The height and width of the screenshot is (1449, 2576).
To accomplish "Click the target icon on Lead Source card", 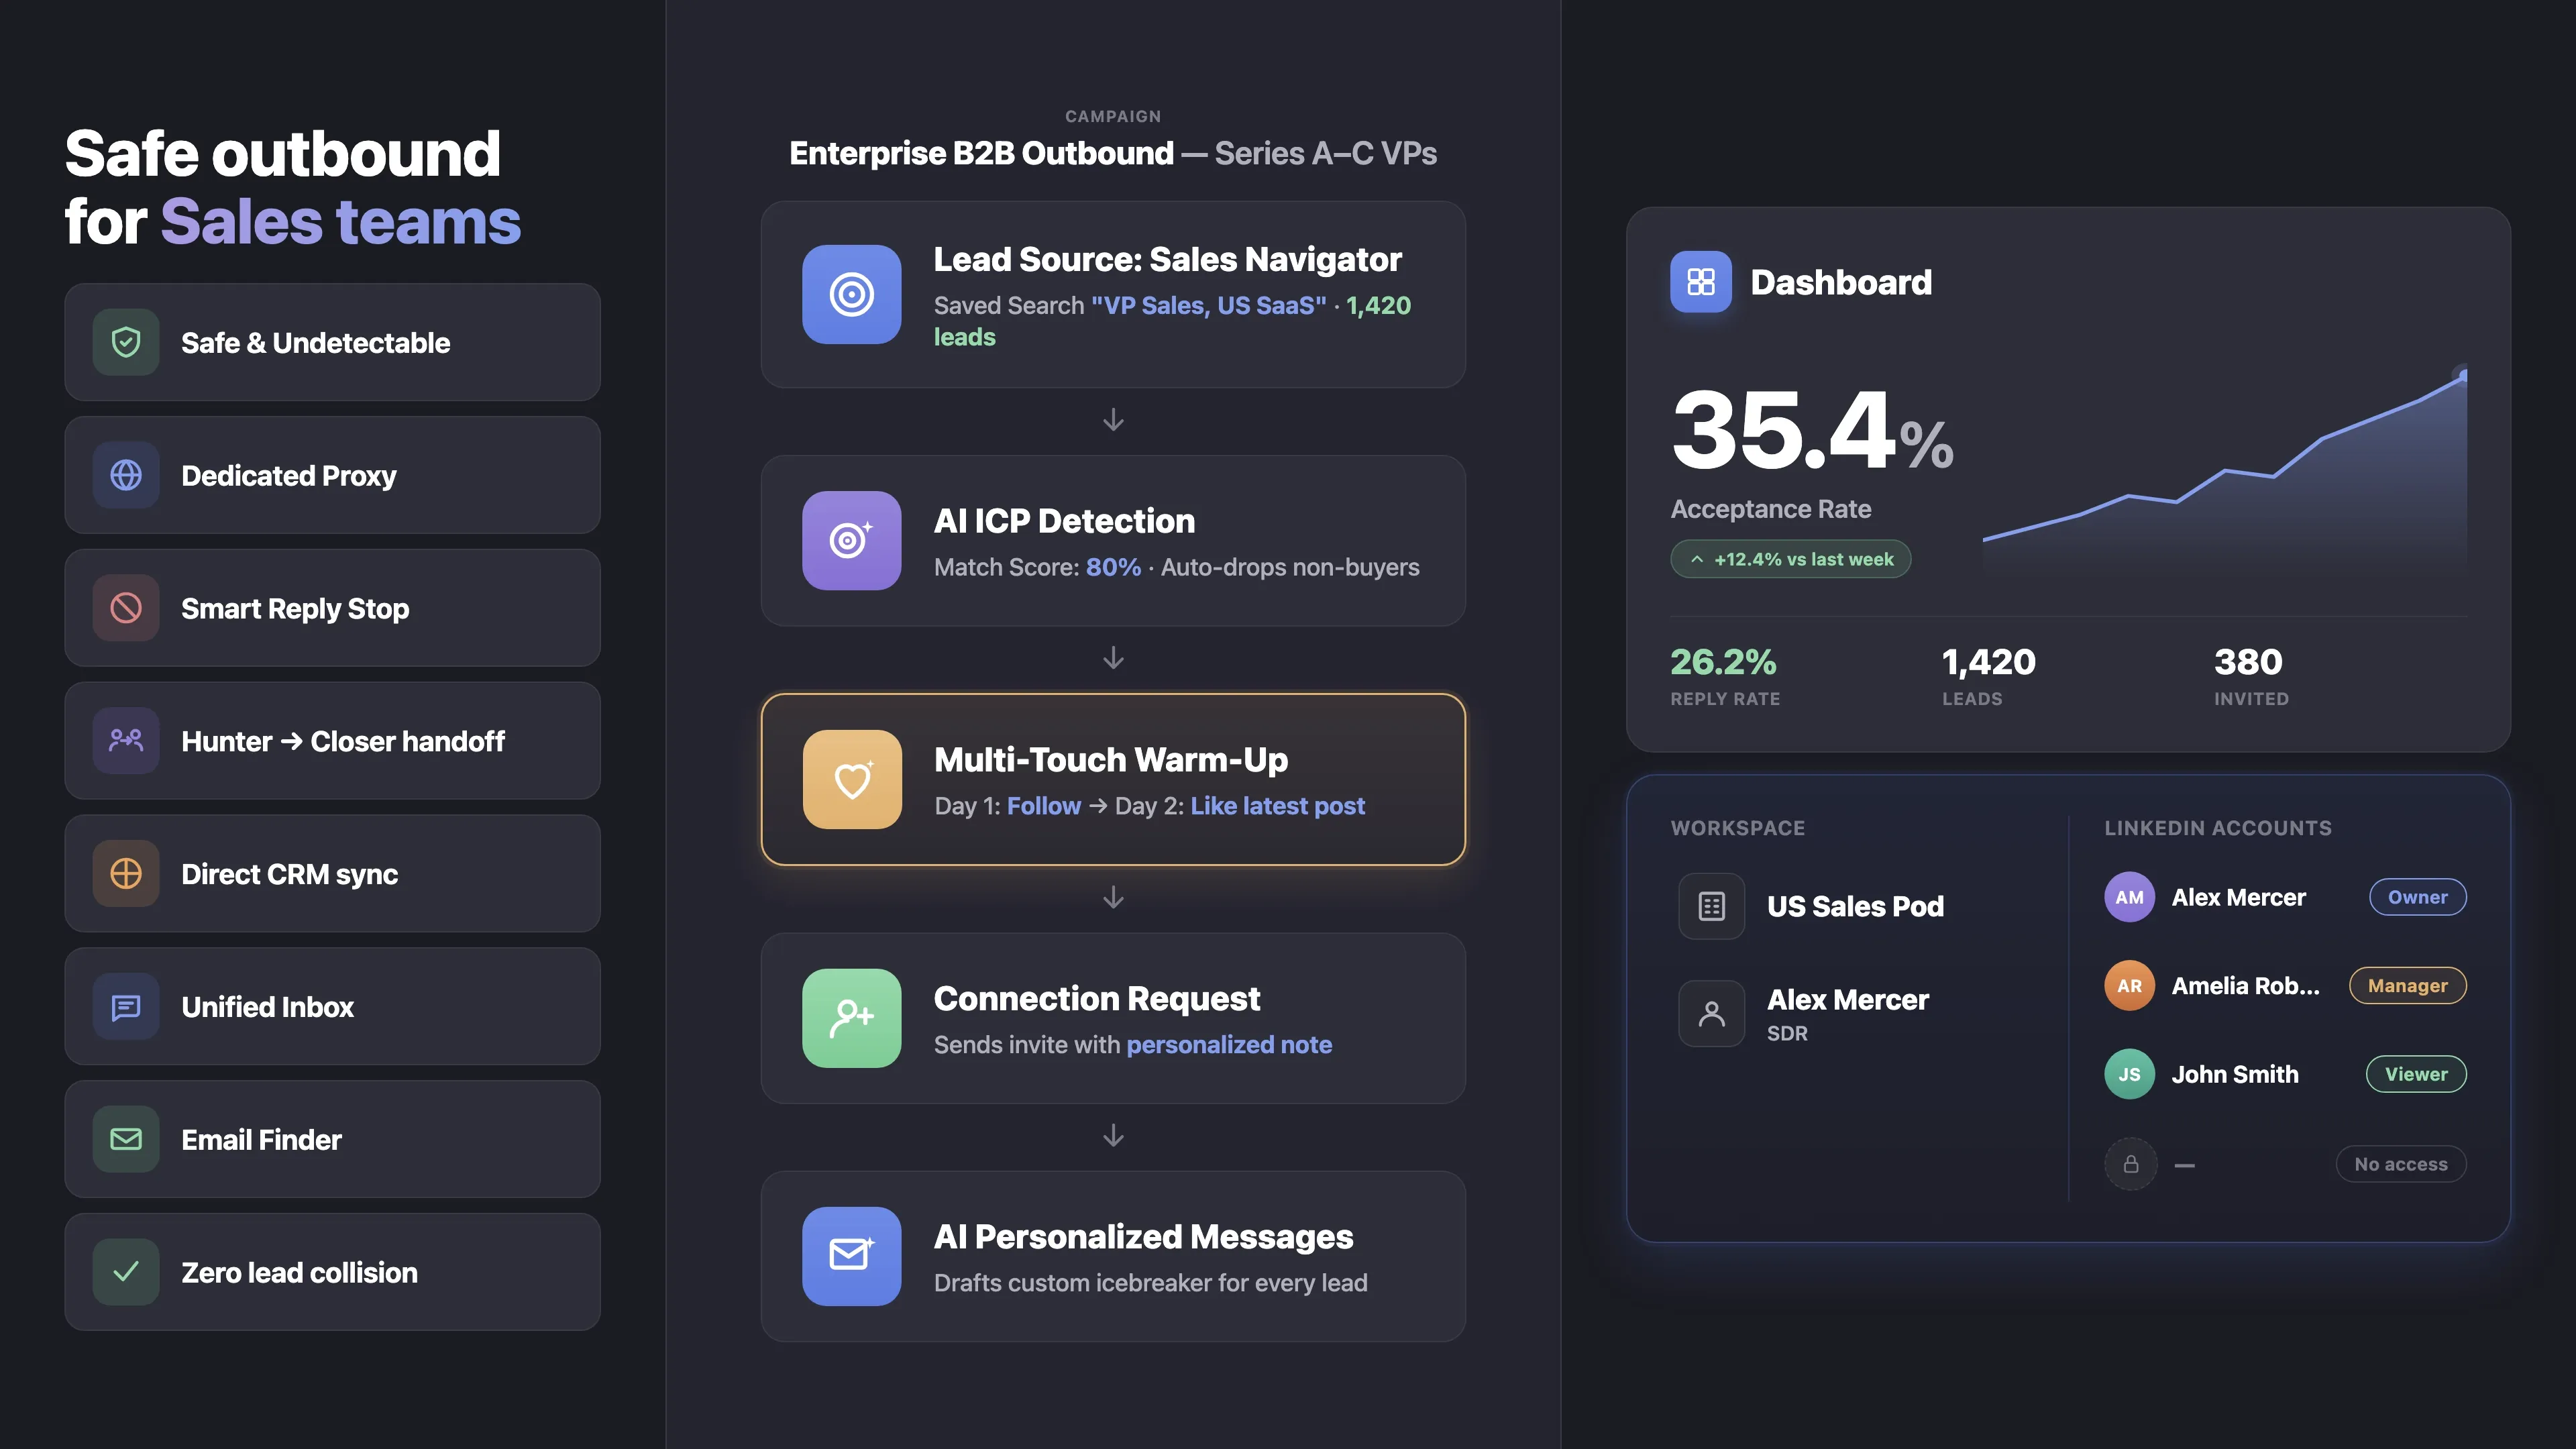I will 852,295.
